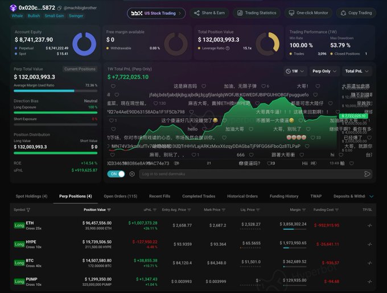Send danmaku with the paper plane icon
This screenshot has height=293, width=387.
tap(367, 174)
